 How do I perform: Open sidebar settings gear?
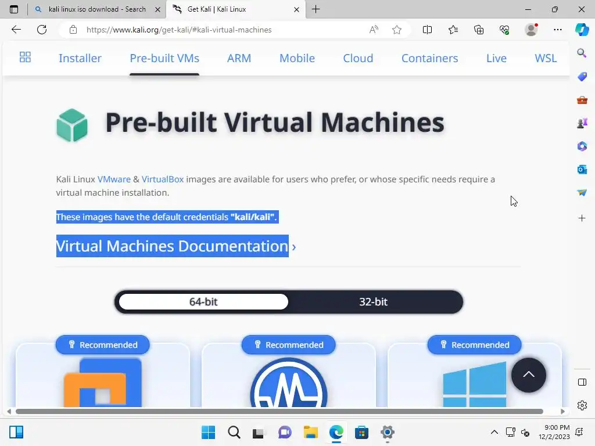tap(582, 405)
